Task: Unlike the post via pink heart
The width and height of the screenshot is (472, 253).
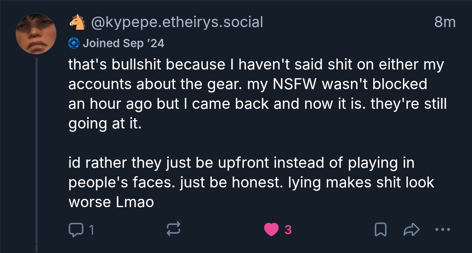Action: click(x=271, y=229)
